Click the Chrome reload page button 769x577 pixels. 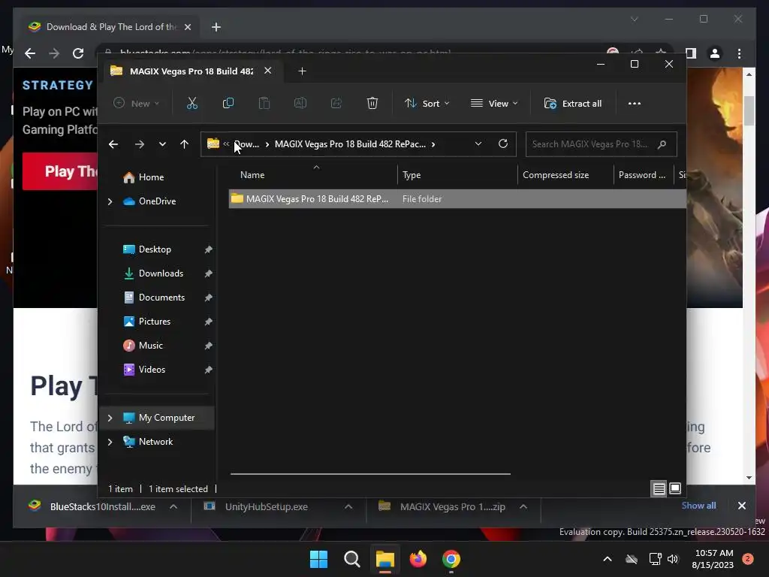click(78, 53)
